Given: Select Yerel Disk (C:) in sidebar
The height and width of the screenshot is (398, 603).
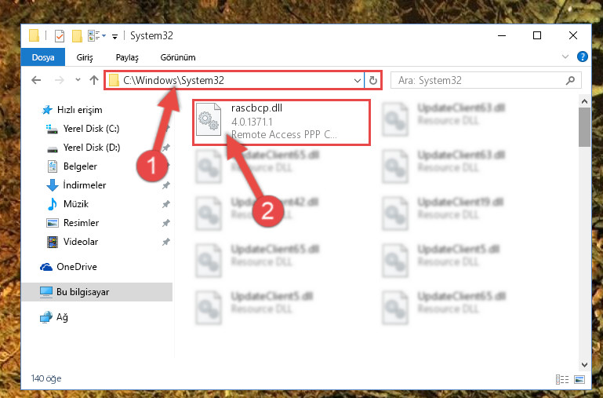Looking at the screenshot, I should [x=91, y=129].
